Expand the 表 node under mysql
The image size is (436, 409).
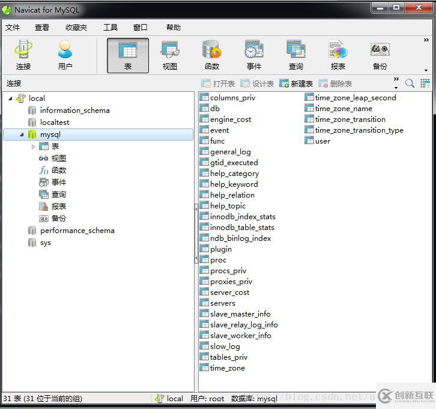pyautogui.click(x=34, y=147)
